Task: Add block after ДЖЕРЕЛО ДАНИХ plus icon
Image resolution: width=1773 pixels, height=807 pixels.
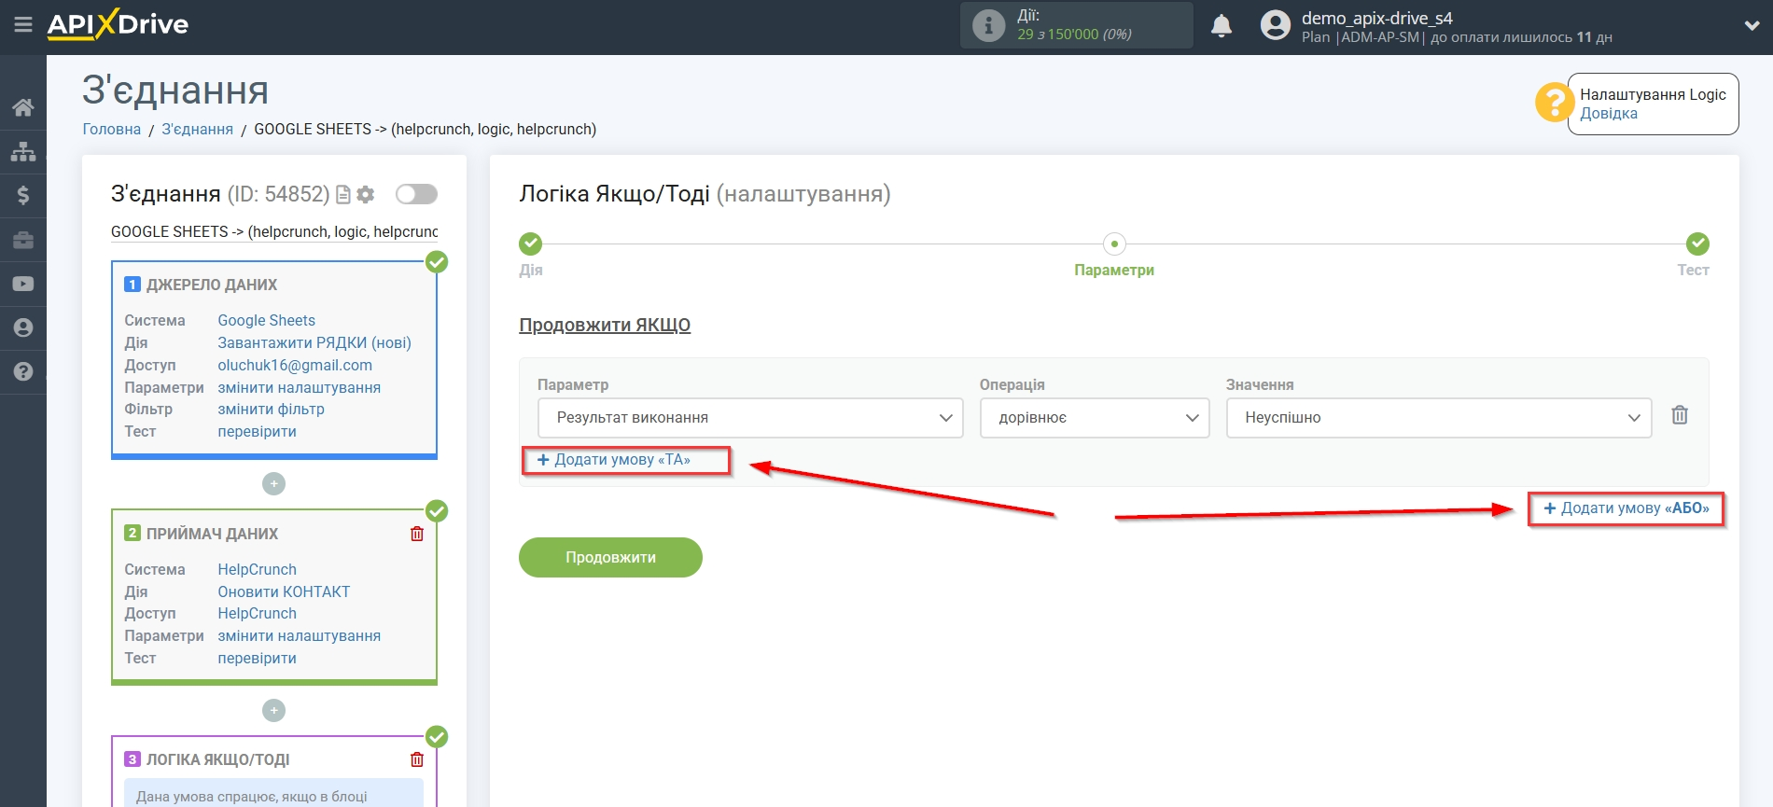Action: coord(273,483)
